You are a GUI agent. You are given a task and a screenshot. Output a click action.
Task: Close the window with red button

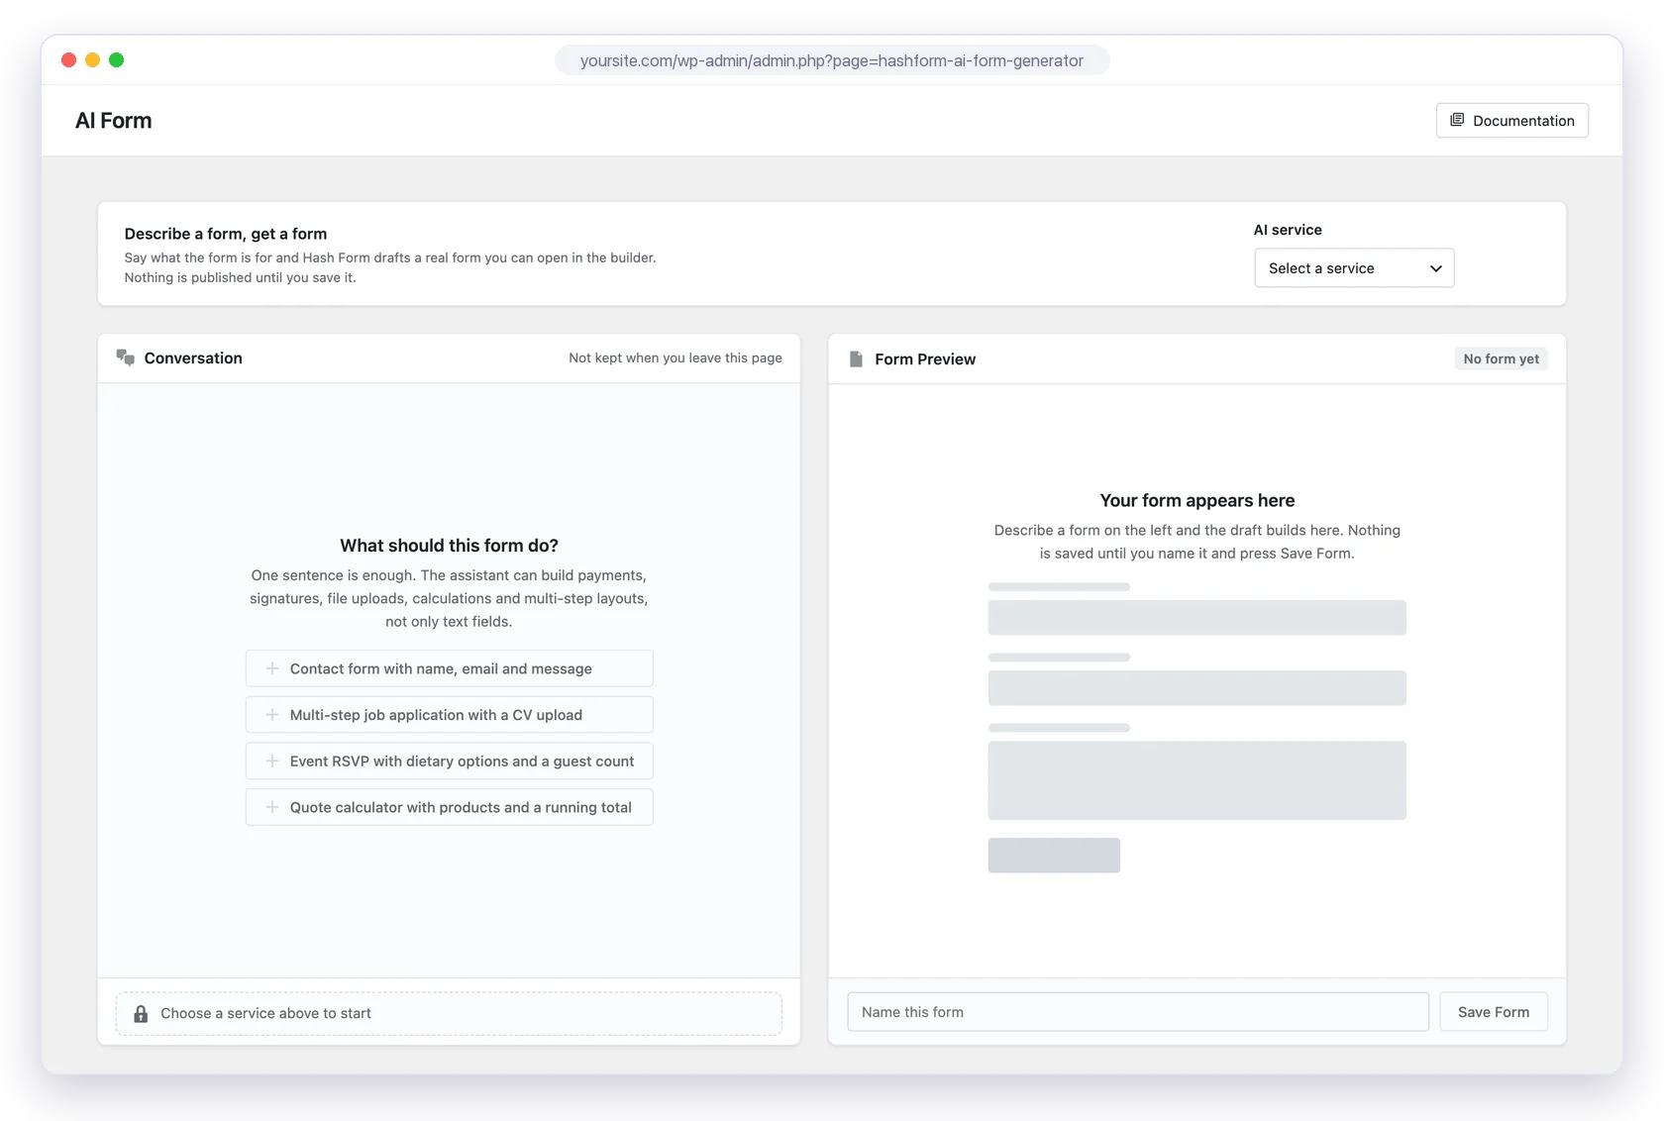click(68, 60)
